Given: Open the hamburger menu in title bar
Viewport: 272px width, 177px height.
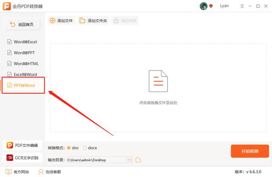Looking at the screenshot, I should click(242, 6).
